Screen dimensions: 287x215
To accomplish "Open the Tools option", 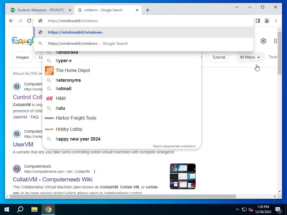I will [273, 57].
